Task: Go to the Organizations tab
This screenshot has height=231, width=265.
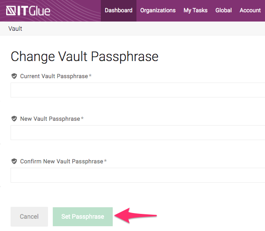Action: point(158,11)
